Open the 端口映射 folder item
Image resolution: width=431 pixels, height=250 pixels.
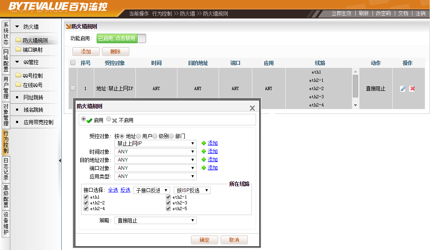[32, 50]
